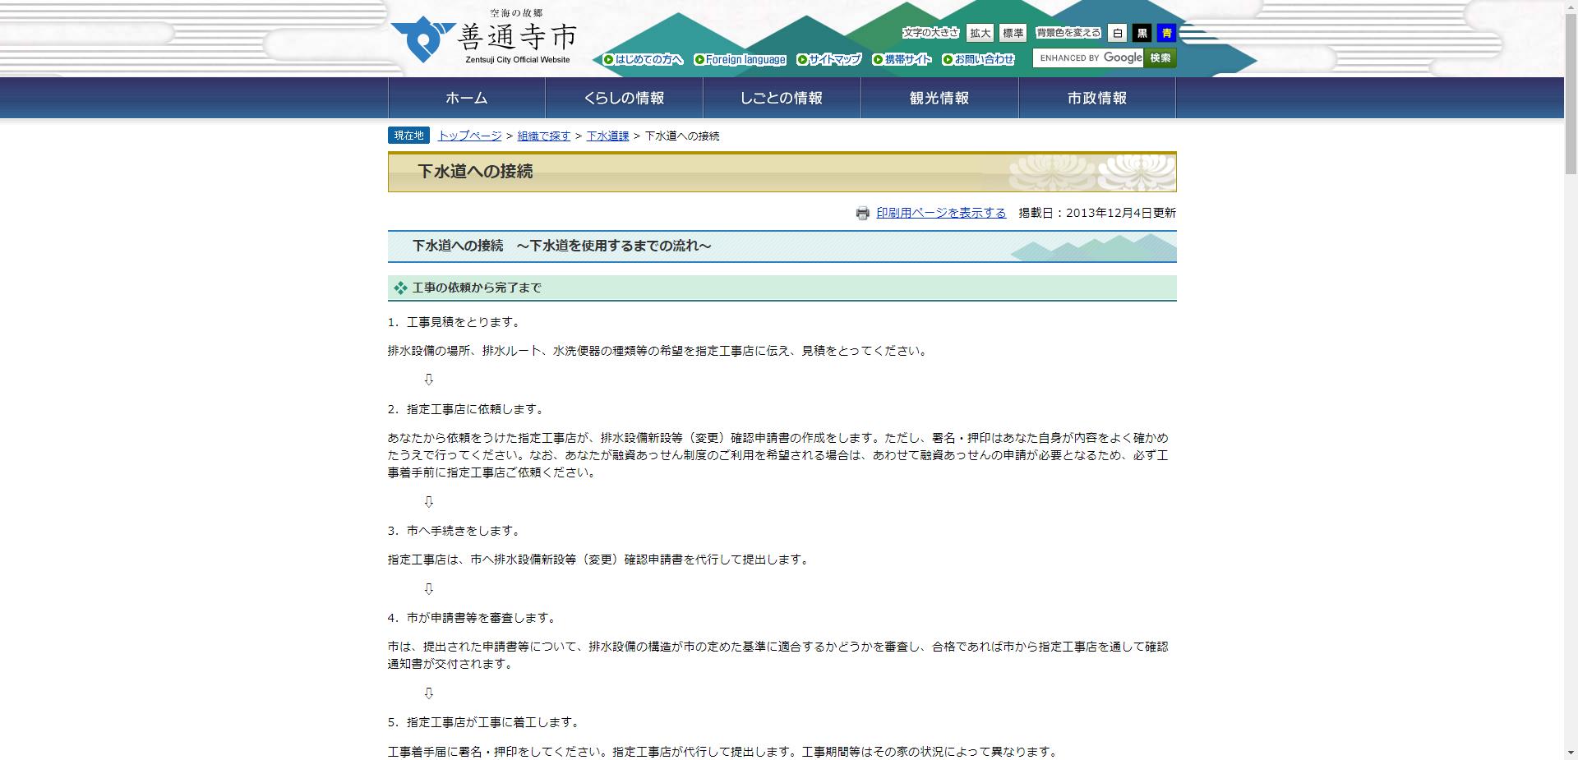Click the Zentsuji City emblem logo
The width and height of the screenshot is (1578, 760).
422,38
